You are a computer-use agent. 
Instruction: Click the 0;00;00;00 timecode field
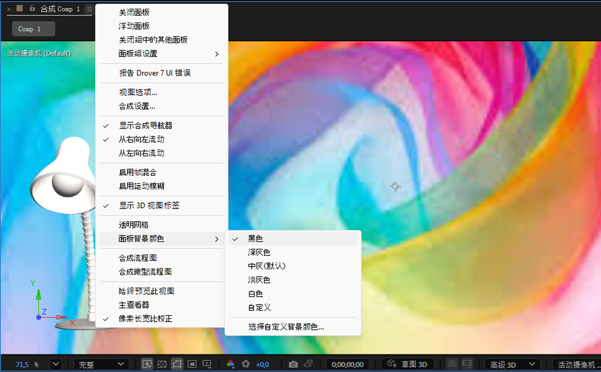(347, 364)
